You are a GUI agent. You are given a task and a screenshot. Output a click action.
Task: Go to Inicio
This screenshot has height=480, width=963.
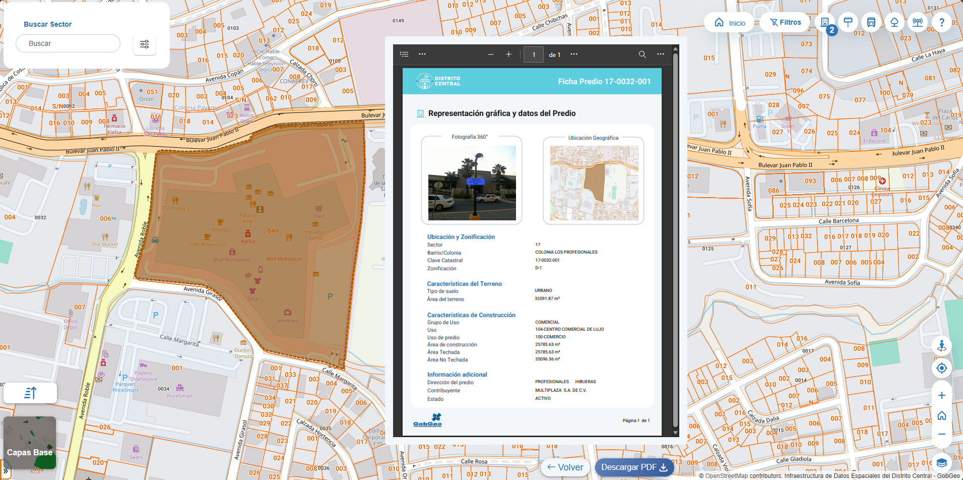click(730, 23)
